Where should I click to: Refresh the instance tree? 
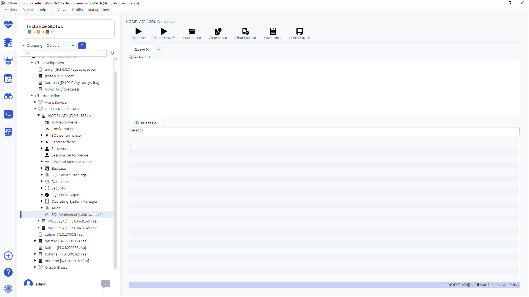pyautogui.click(x=112, y=53)
